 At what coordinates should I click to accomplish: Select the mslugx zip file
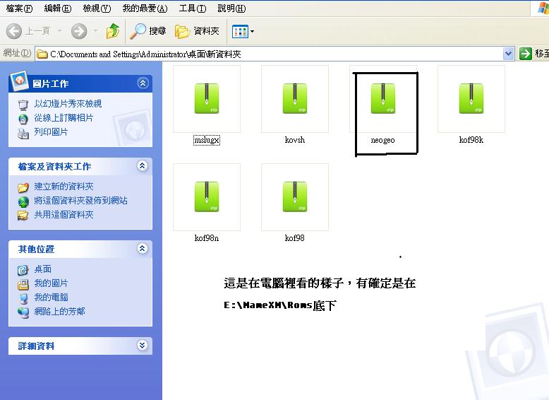coord(207,99)
